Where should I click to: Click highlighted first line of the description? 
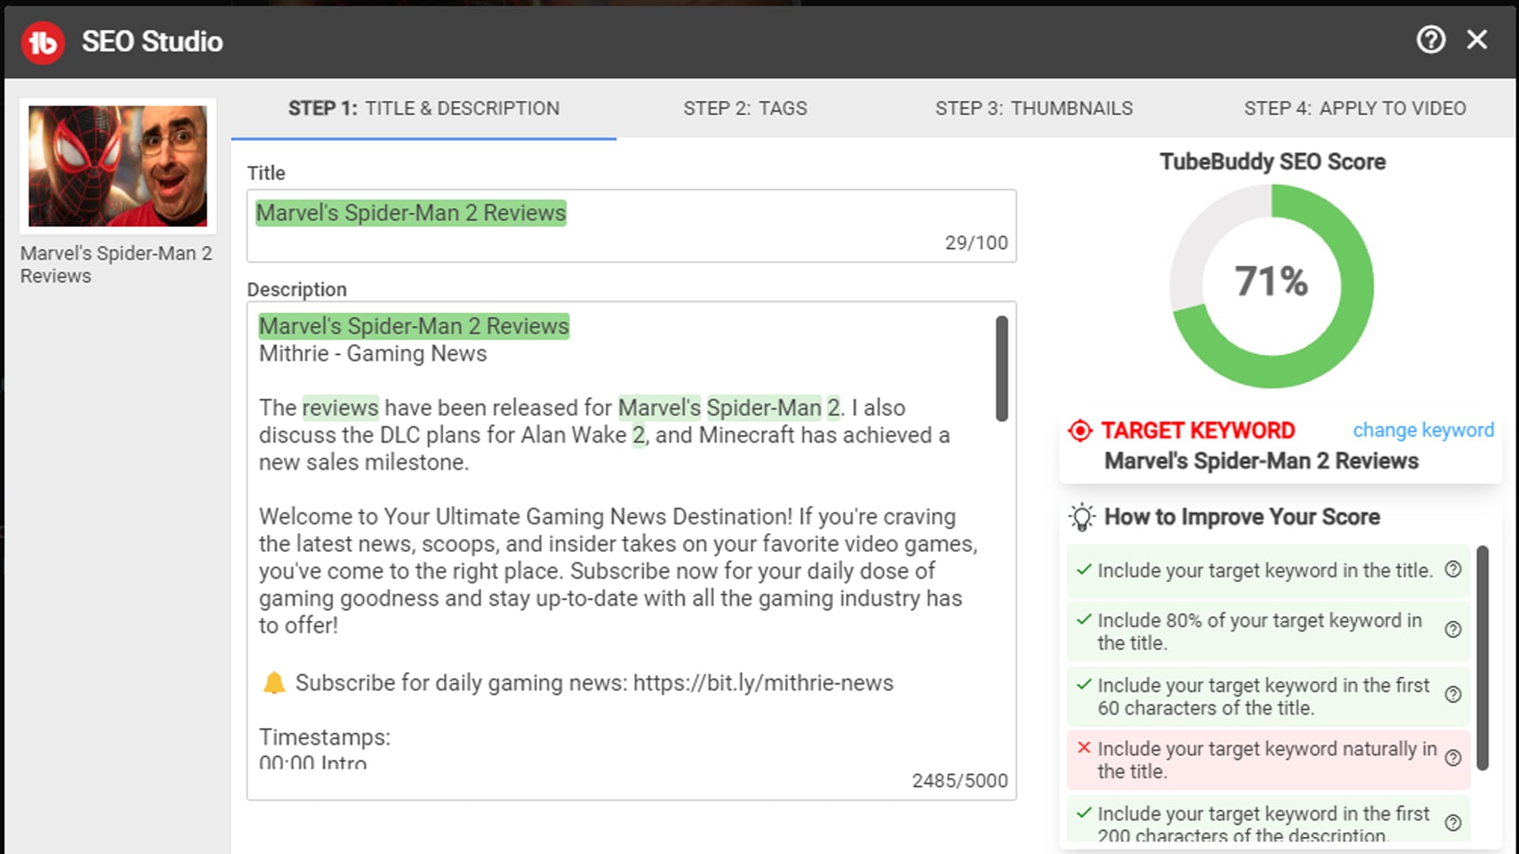pos(414,326)
